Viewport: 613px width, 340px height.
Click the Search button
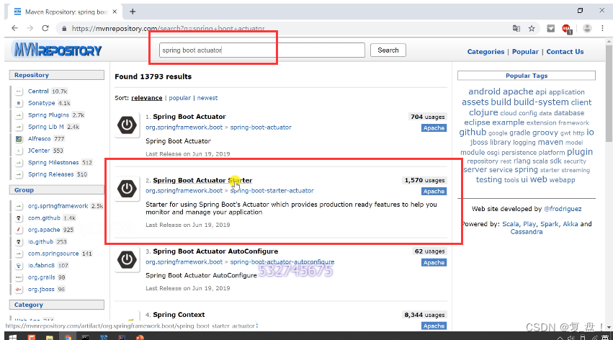pyautogui.click(x=388, y=50)
